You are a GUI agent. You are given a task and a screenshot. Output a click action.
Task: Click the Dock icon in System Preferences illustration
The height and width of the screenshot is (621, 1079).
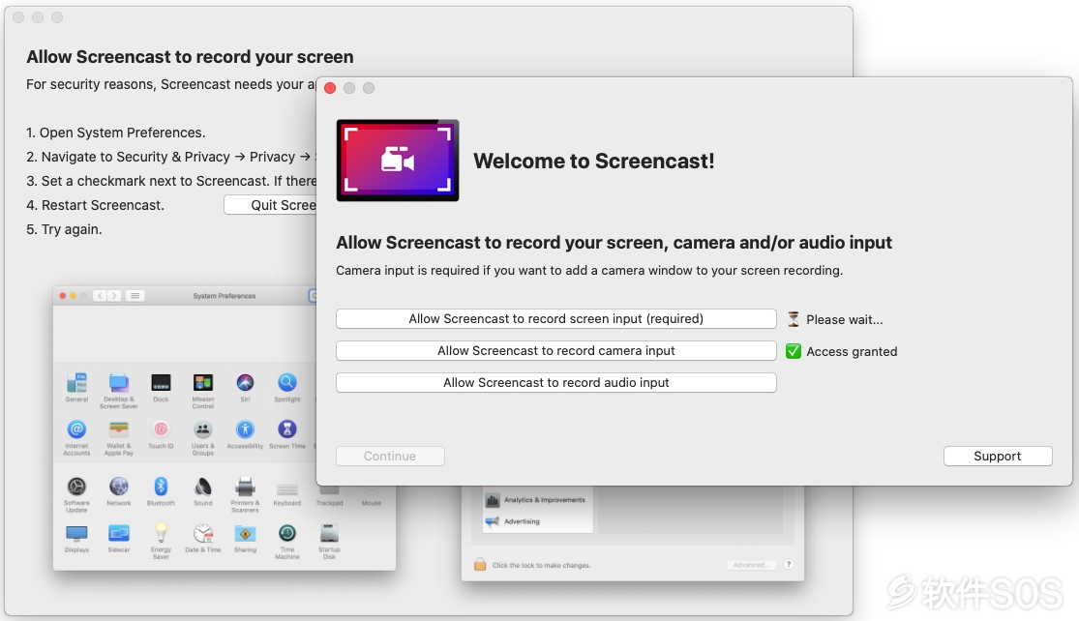161,382
